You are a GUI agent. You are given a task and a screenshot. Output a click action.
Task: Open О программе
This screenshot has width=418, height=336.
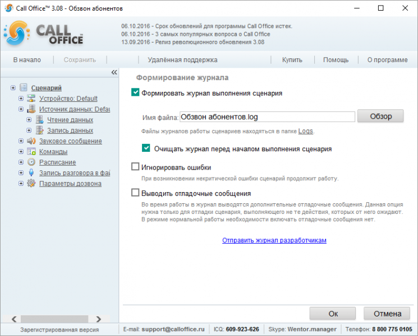point(387,60)
